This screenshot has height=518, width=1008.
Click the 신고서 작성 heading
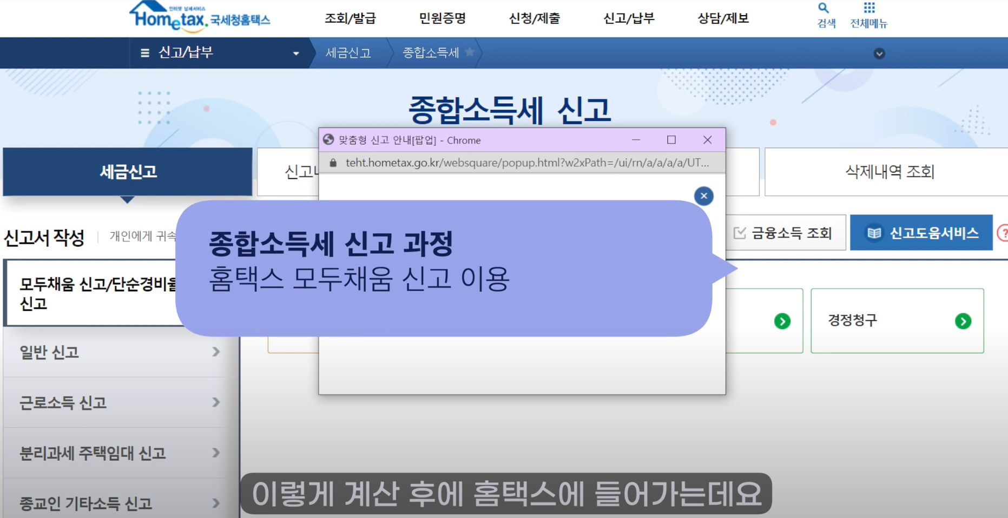pos(44,237)
